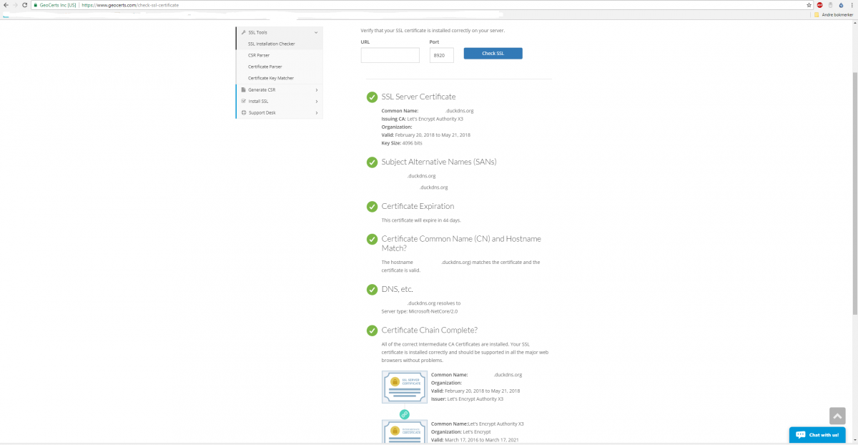858x445 pixels.
Task: Click 'Common Name:Let's Encrypt Authority X3' line
Action: 478,424
